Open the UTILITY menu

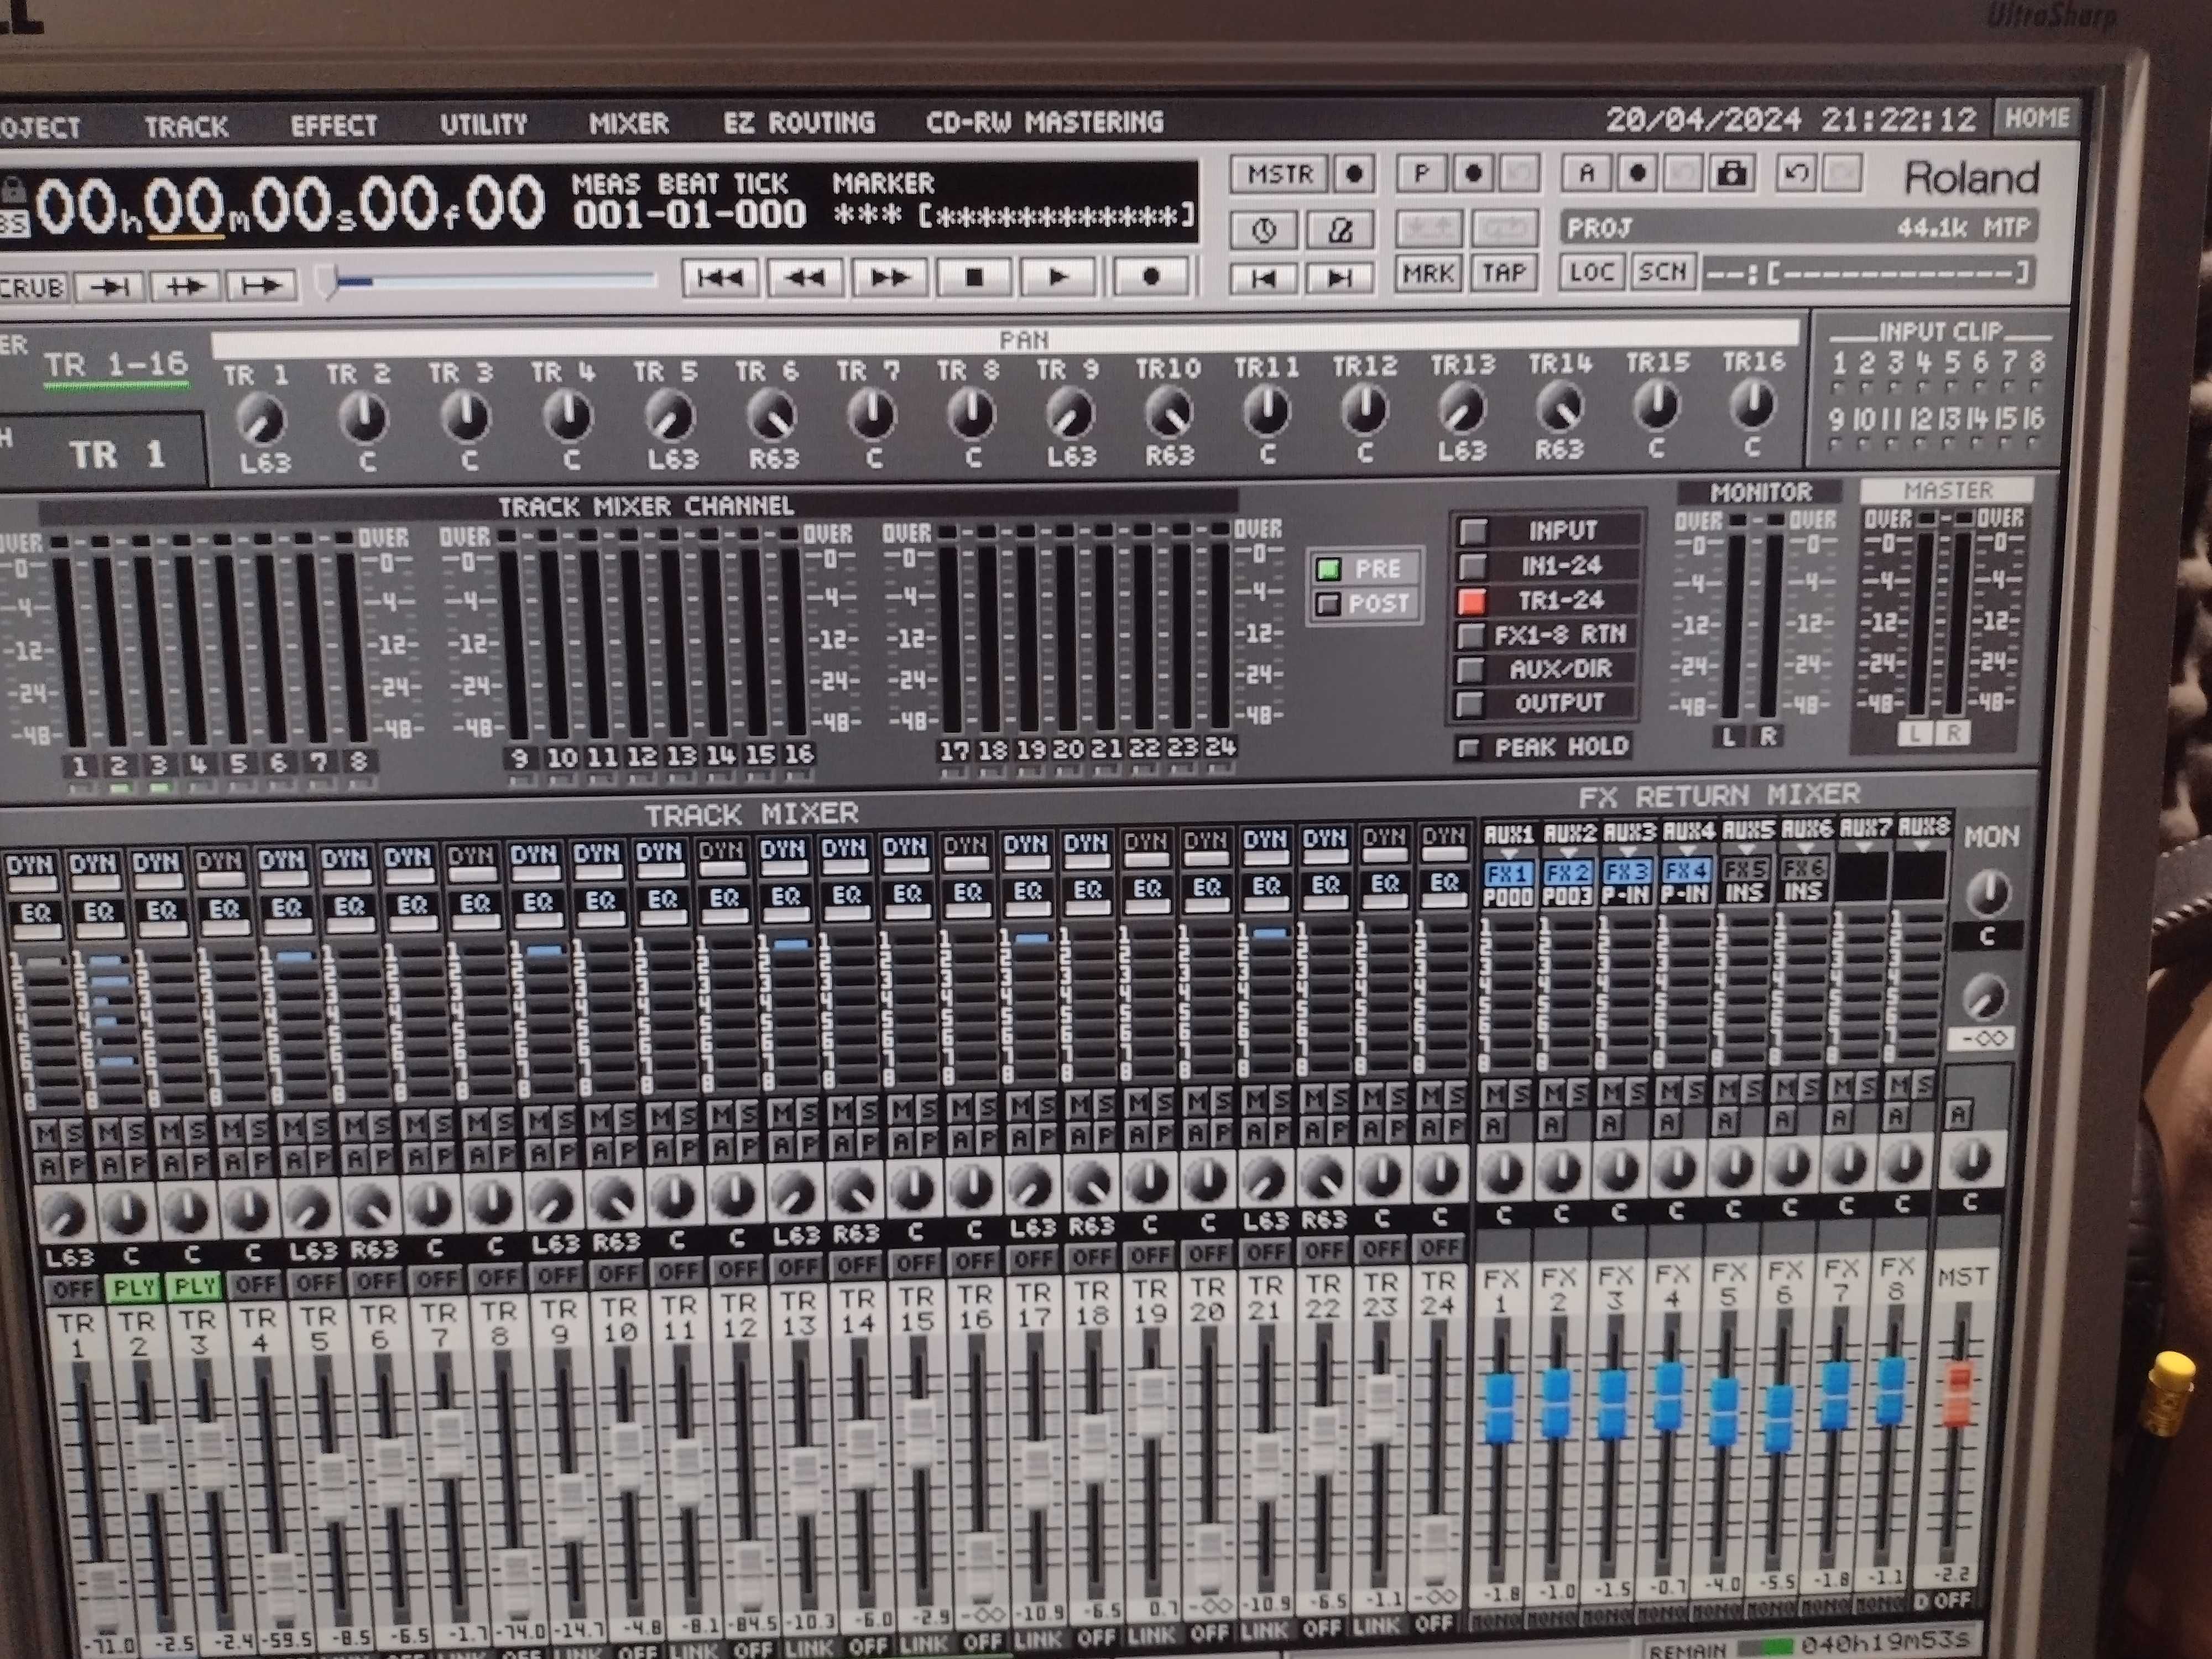pyautogui.click(x=483, y=124)
